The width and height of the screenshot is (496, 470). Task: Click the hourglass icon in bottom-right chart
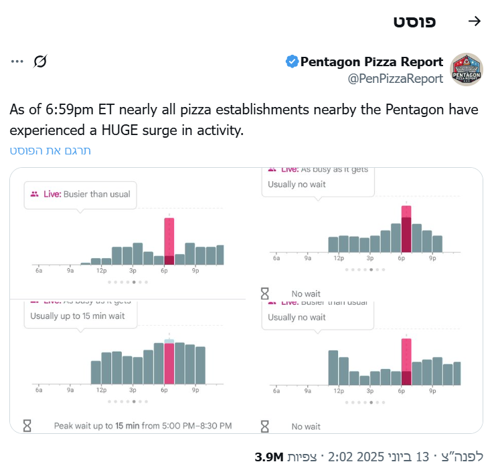265,426
